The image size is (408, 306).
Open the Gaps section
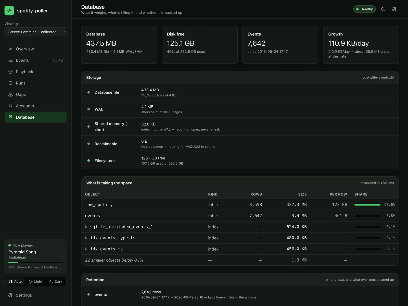click(x=35, y=94)
